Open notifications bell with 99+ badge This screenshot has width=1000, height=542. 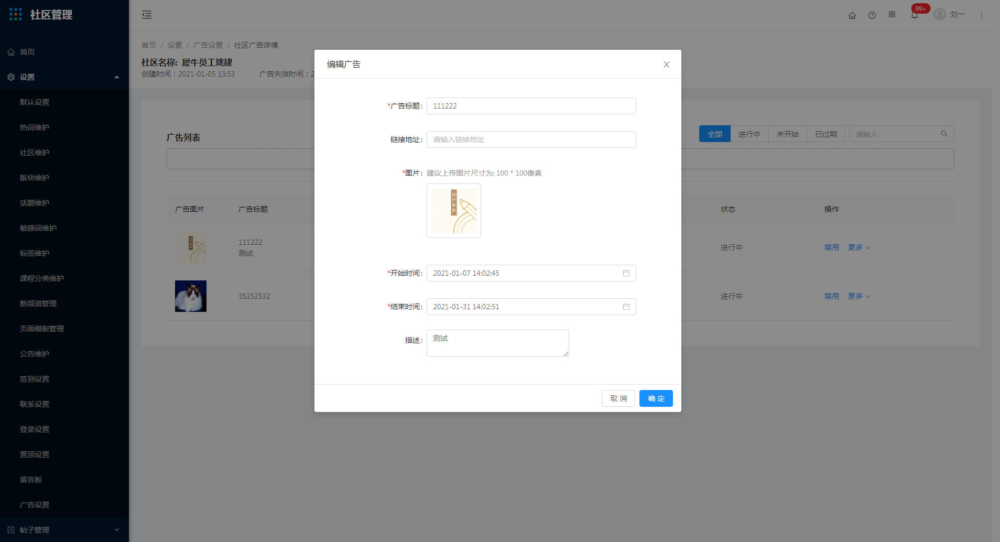915,15
